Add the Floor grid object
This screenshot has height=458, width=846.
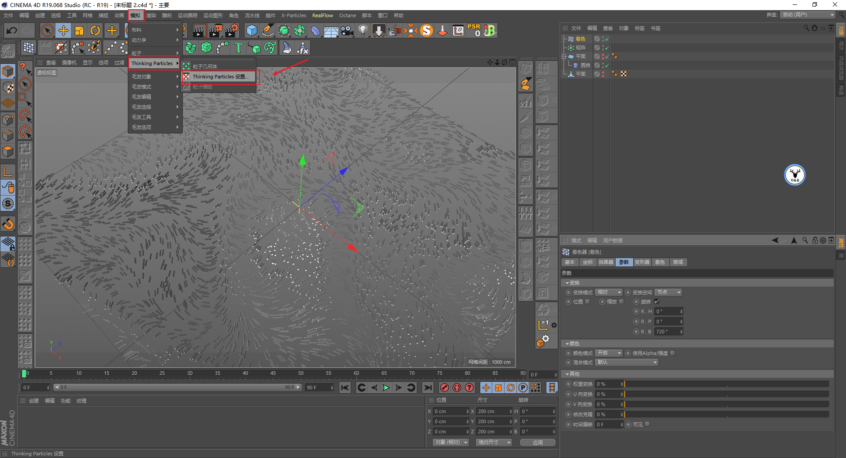pos(331,31)
